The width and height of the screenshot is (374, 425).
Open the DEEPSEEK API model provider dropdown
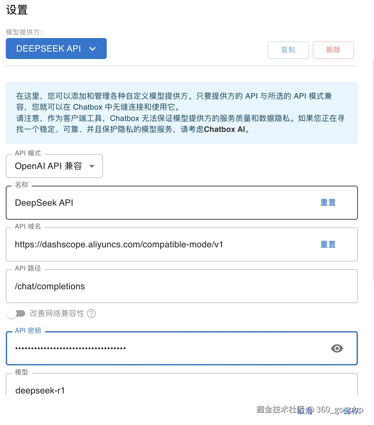(x=56, y=49)
